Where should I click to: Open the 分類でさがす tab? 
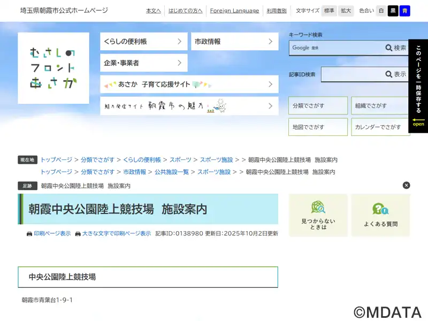pyautogui.click(x=318, y=106)
